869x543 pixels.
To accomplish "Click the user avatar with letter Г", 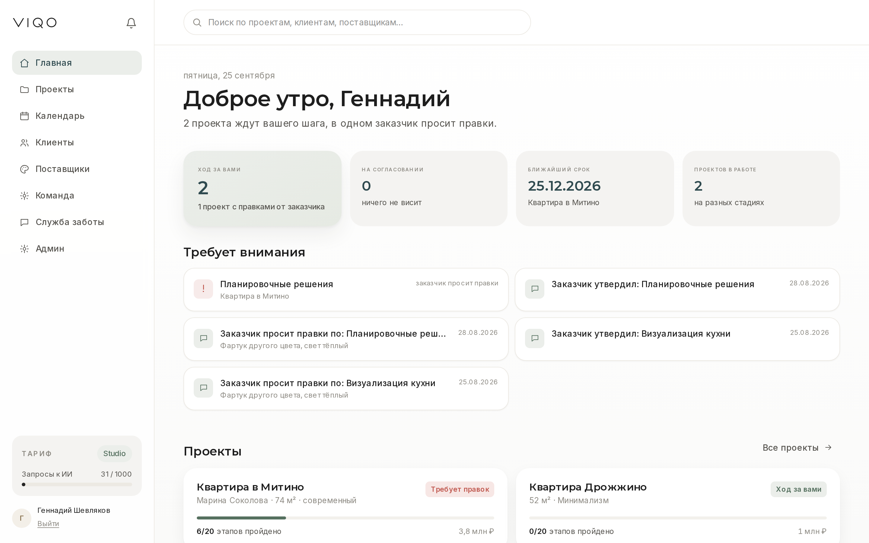I will [21, 518].
